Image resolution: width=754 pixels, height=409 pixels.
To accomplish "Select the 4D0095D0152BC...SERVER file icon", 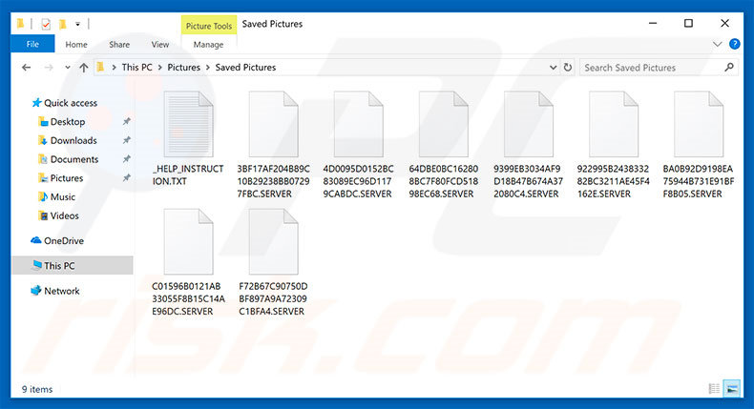I will 358,125.
